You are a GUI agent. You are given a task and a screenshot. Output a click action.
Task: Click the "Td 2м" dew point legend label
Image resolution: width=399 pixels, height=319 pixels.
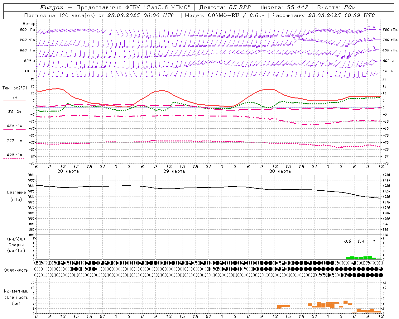tap(15, 112)
